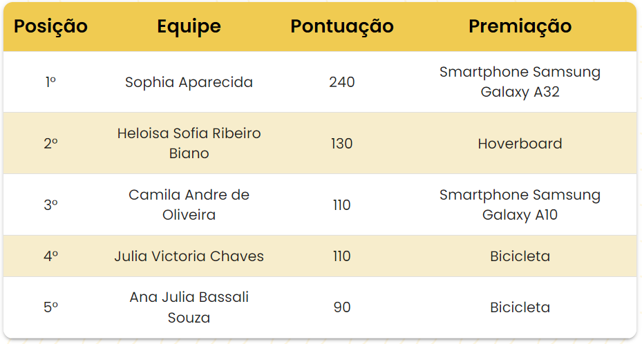The width and height of the screenshot is (642, 344).
Task: Select the 4º position cell
Action: pos(50,256)
